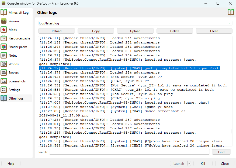Image resolution: width=236 pixels, height=168 pixels.
Task: Click the Worlds globe icon
Action: point(4,64)
